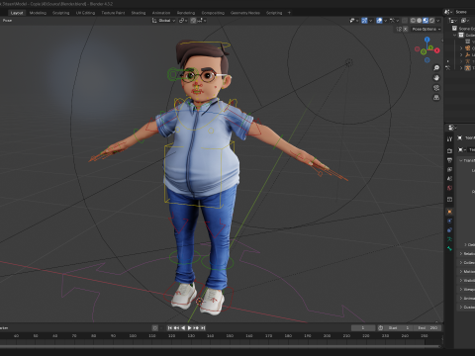Screen dimensions: 475x356
Task: Open the Output properties tab icon
Action: [449, 160]
